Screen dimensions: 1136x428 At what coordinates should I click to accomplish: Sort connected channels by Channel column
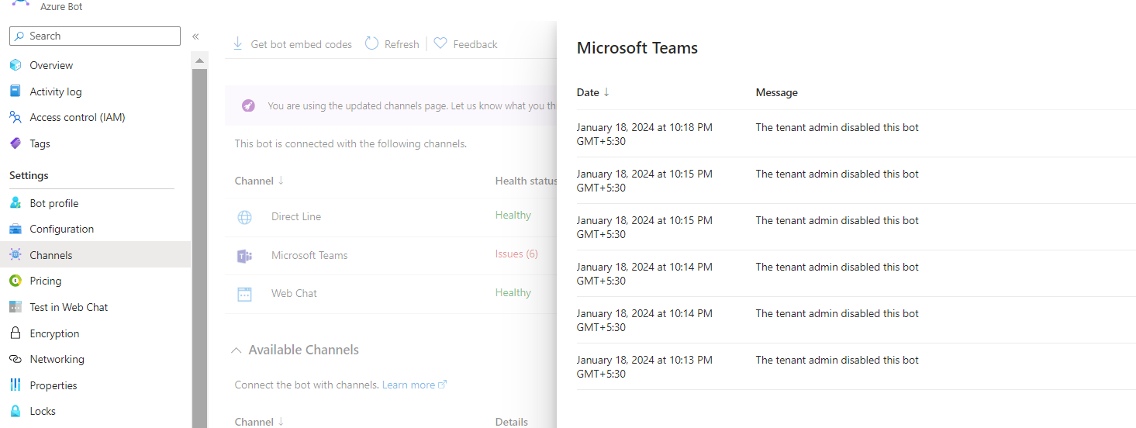259,181
